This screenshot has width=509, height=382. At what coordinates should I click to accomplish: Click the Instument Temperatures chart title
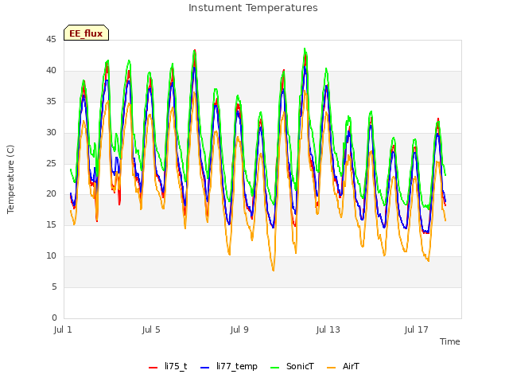coord(253,8)
